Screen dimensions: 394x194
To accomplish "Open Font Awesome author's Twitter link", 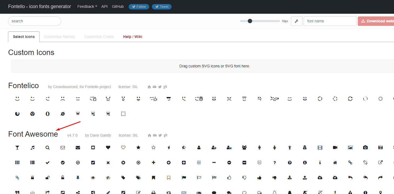I will click(160, 135).
